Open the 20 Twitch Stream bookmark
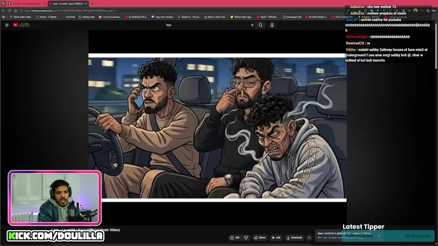Image resolution: width=438 pixels, height=246 pixels. tap(316, 17)
